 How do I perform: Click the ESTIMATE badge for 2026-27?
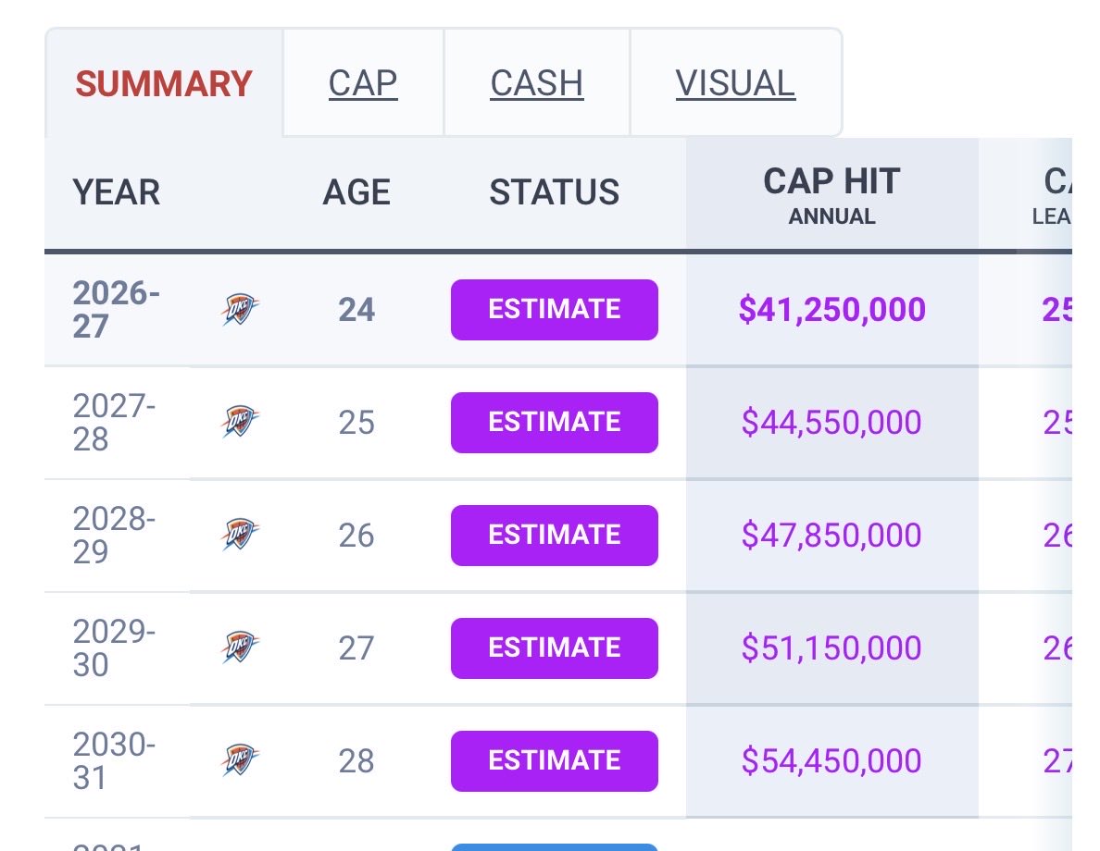point(555,309)
